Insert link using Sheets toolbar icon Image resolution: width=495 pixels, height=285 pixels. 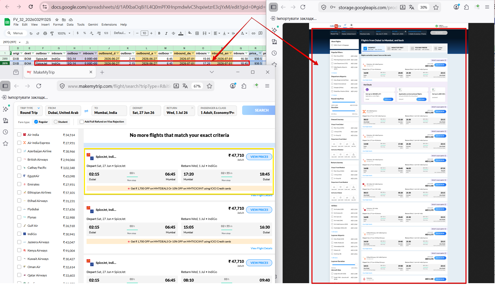tap(253, 33)
